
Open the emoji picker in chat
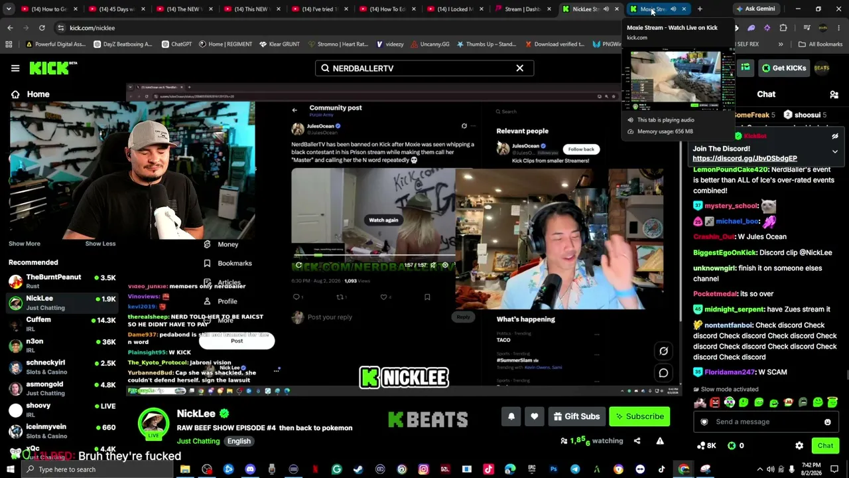point(828,422)
